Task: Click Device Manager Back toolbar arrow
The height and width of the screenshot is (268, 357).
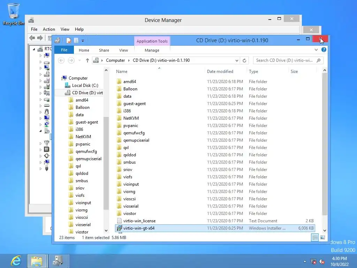Action: 32,38
